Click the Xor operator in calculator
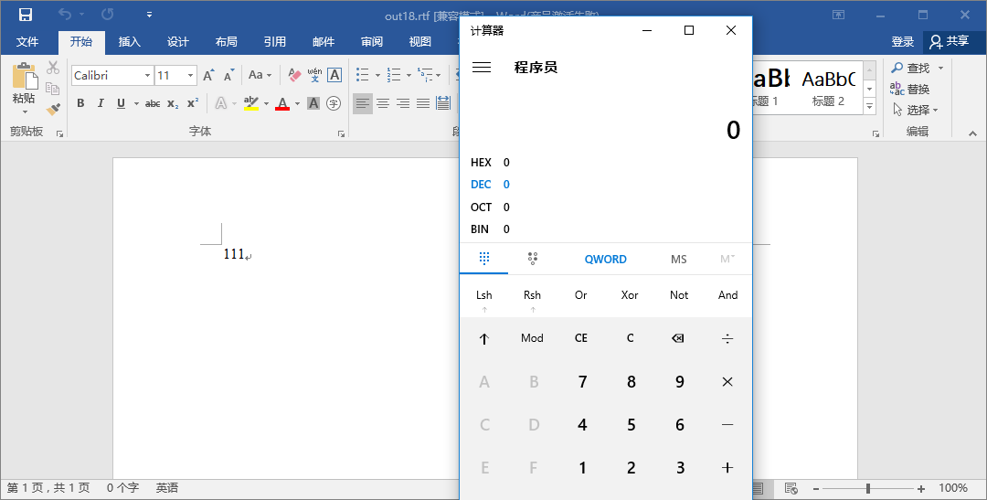 pos(630,294)
